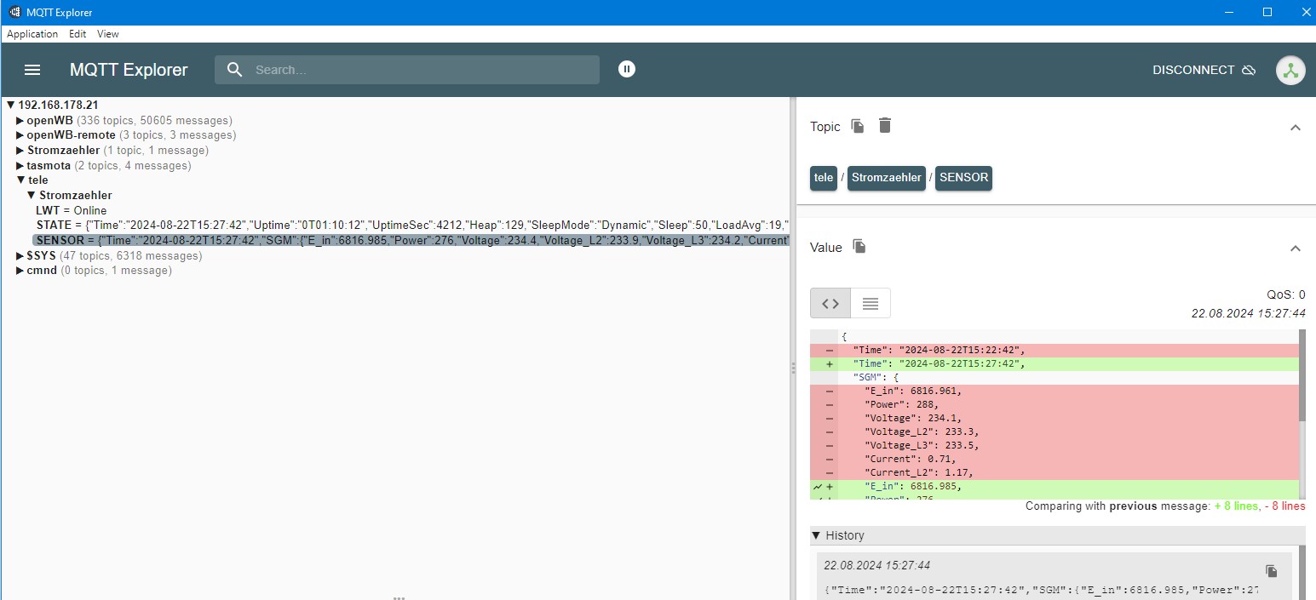
Task: Click the removed "Current_L2": 1.17 diff line
Action: 1055,472
